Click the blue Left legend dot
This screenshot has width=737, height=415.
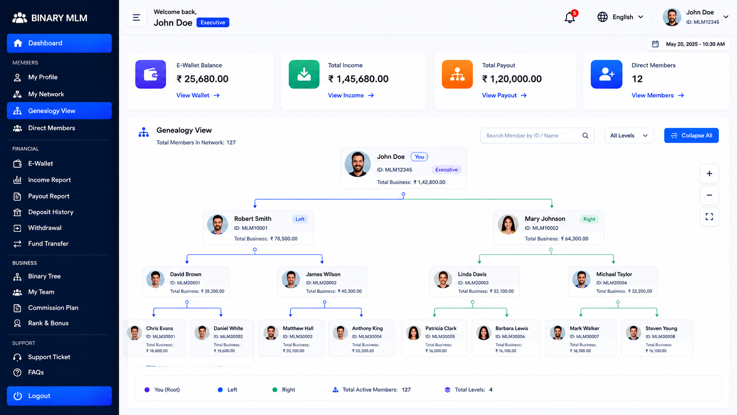220,390
